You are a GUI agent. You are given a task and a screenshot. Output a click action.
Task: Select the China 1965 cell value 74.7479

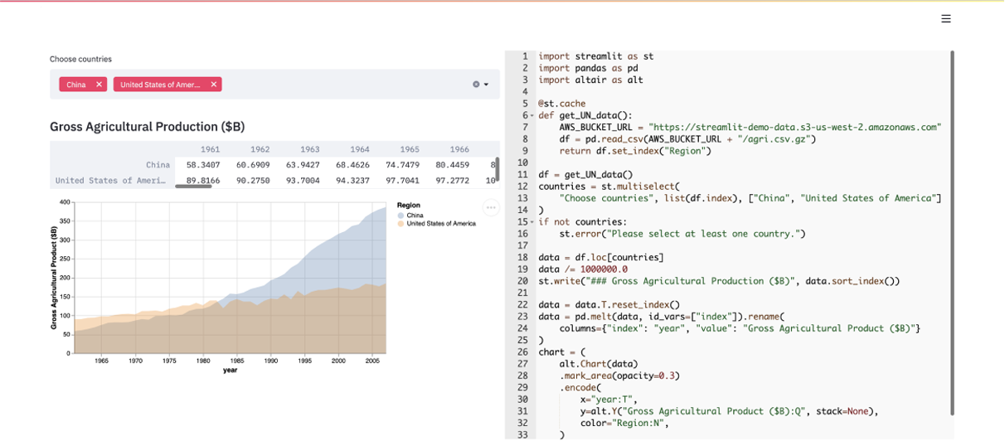(402, 165)
